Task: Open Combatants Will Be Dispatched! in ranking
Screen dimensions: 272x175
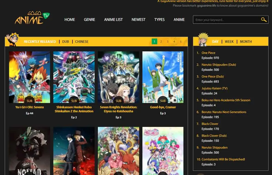Action: (223, 159)
